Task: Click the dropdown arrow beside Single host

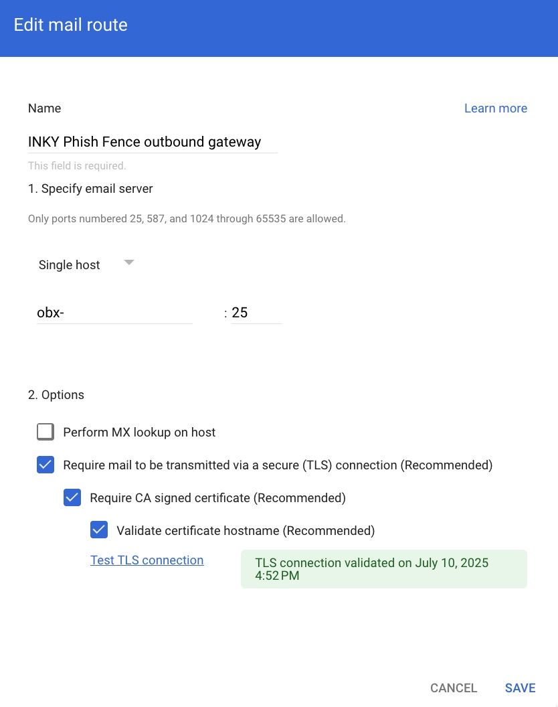Action: coord(129,263)
